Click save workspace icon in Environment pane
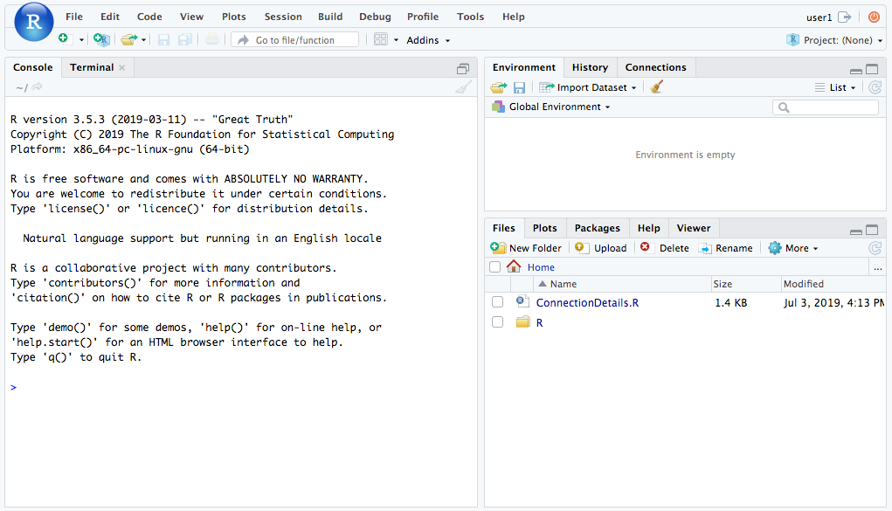 click(519, 87)
